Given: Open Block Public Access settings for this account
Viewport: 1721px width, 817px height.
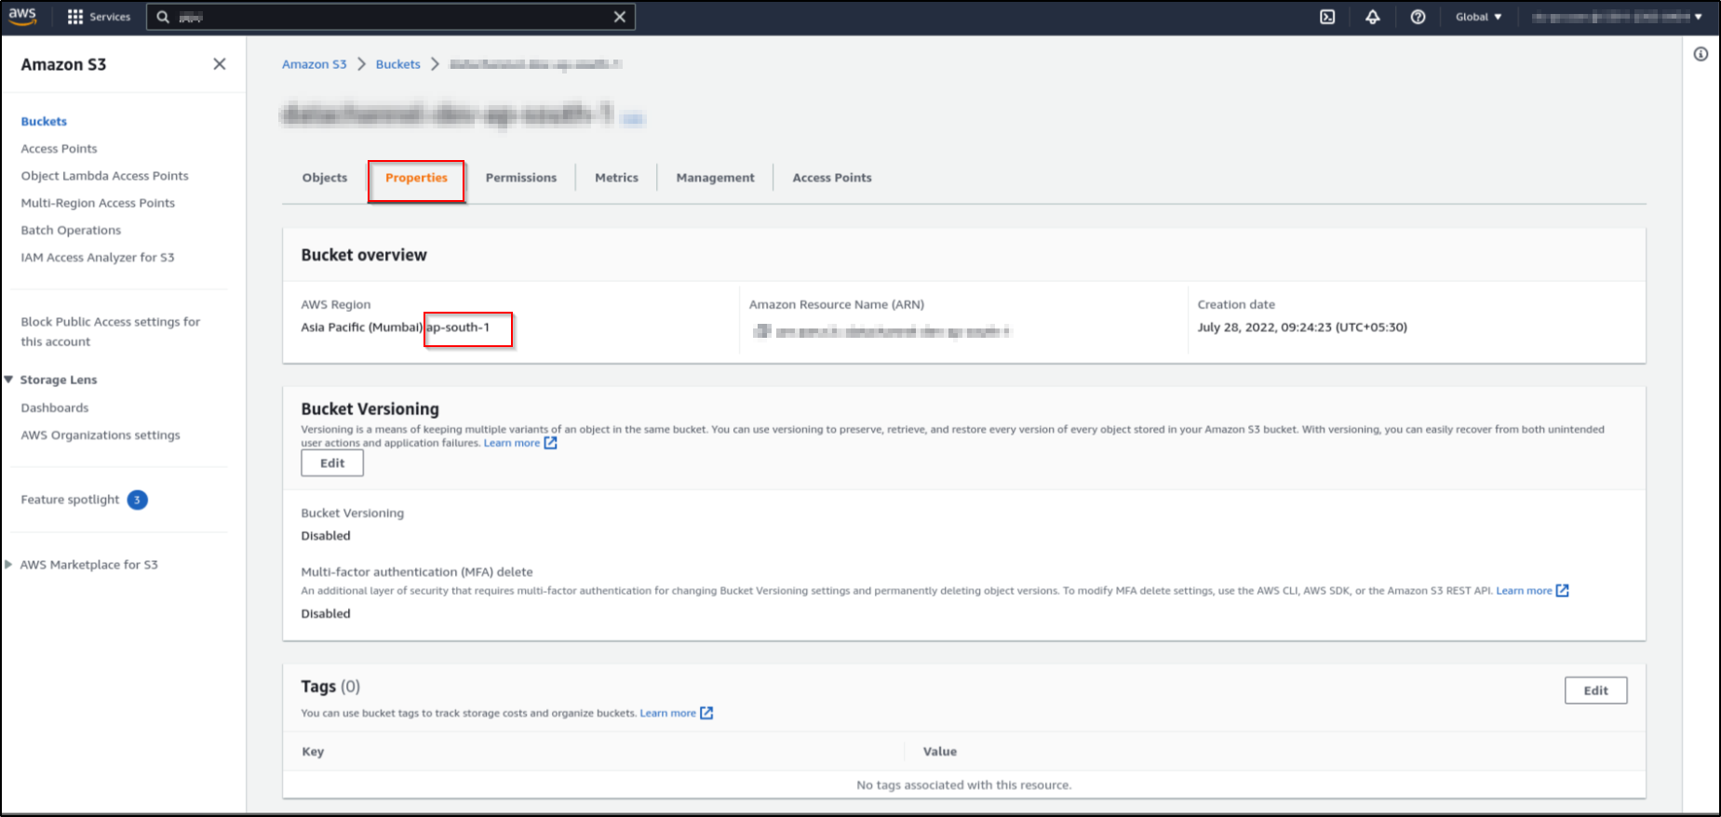Looking at the screenshot, I should coord(111,331).
